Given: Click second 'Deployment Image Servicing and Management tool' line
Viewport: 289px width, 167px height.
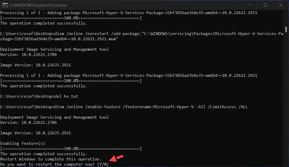Looking at the screenshot, I should [54, 117].
